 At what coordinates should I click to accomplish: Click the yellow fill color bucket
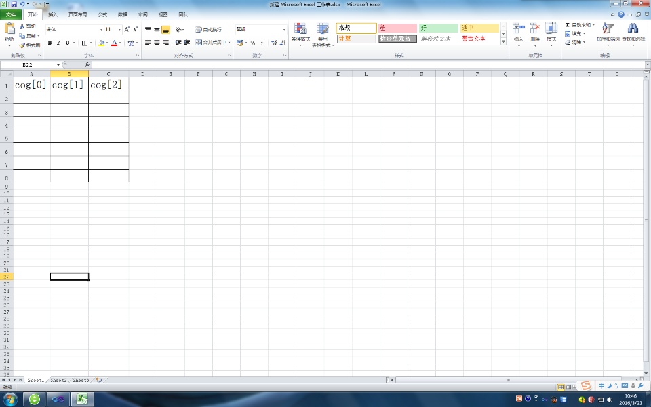click(x=101, y=43)
